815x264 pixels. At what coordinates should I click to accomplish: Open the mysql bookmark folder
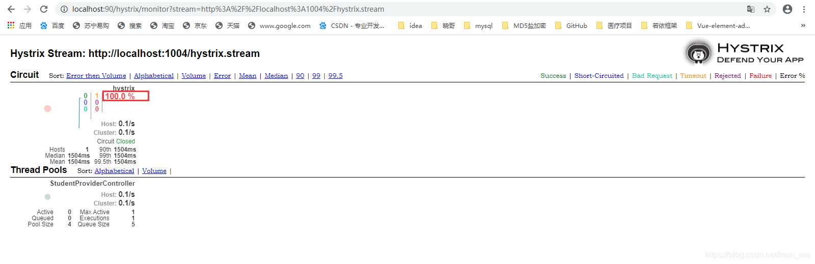point(478,25)
